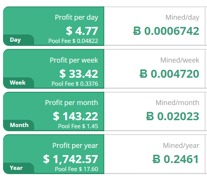Select the Year label tab

point(19,168)
